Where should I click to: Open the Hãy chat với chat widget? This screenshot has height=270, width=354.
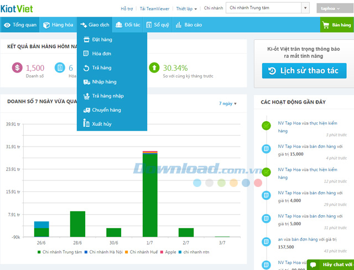(331, 265)
